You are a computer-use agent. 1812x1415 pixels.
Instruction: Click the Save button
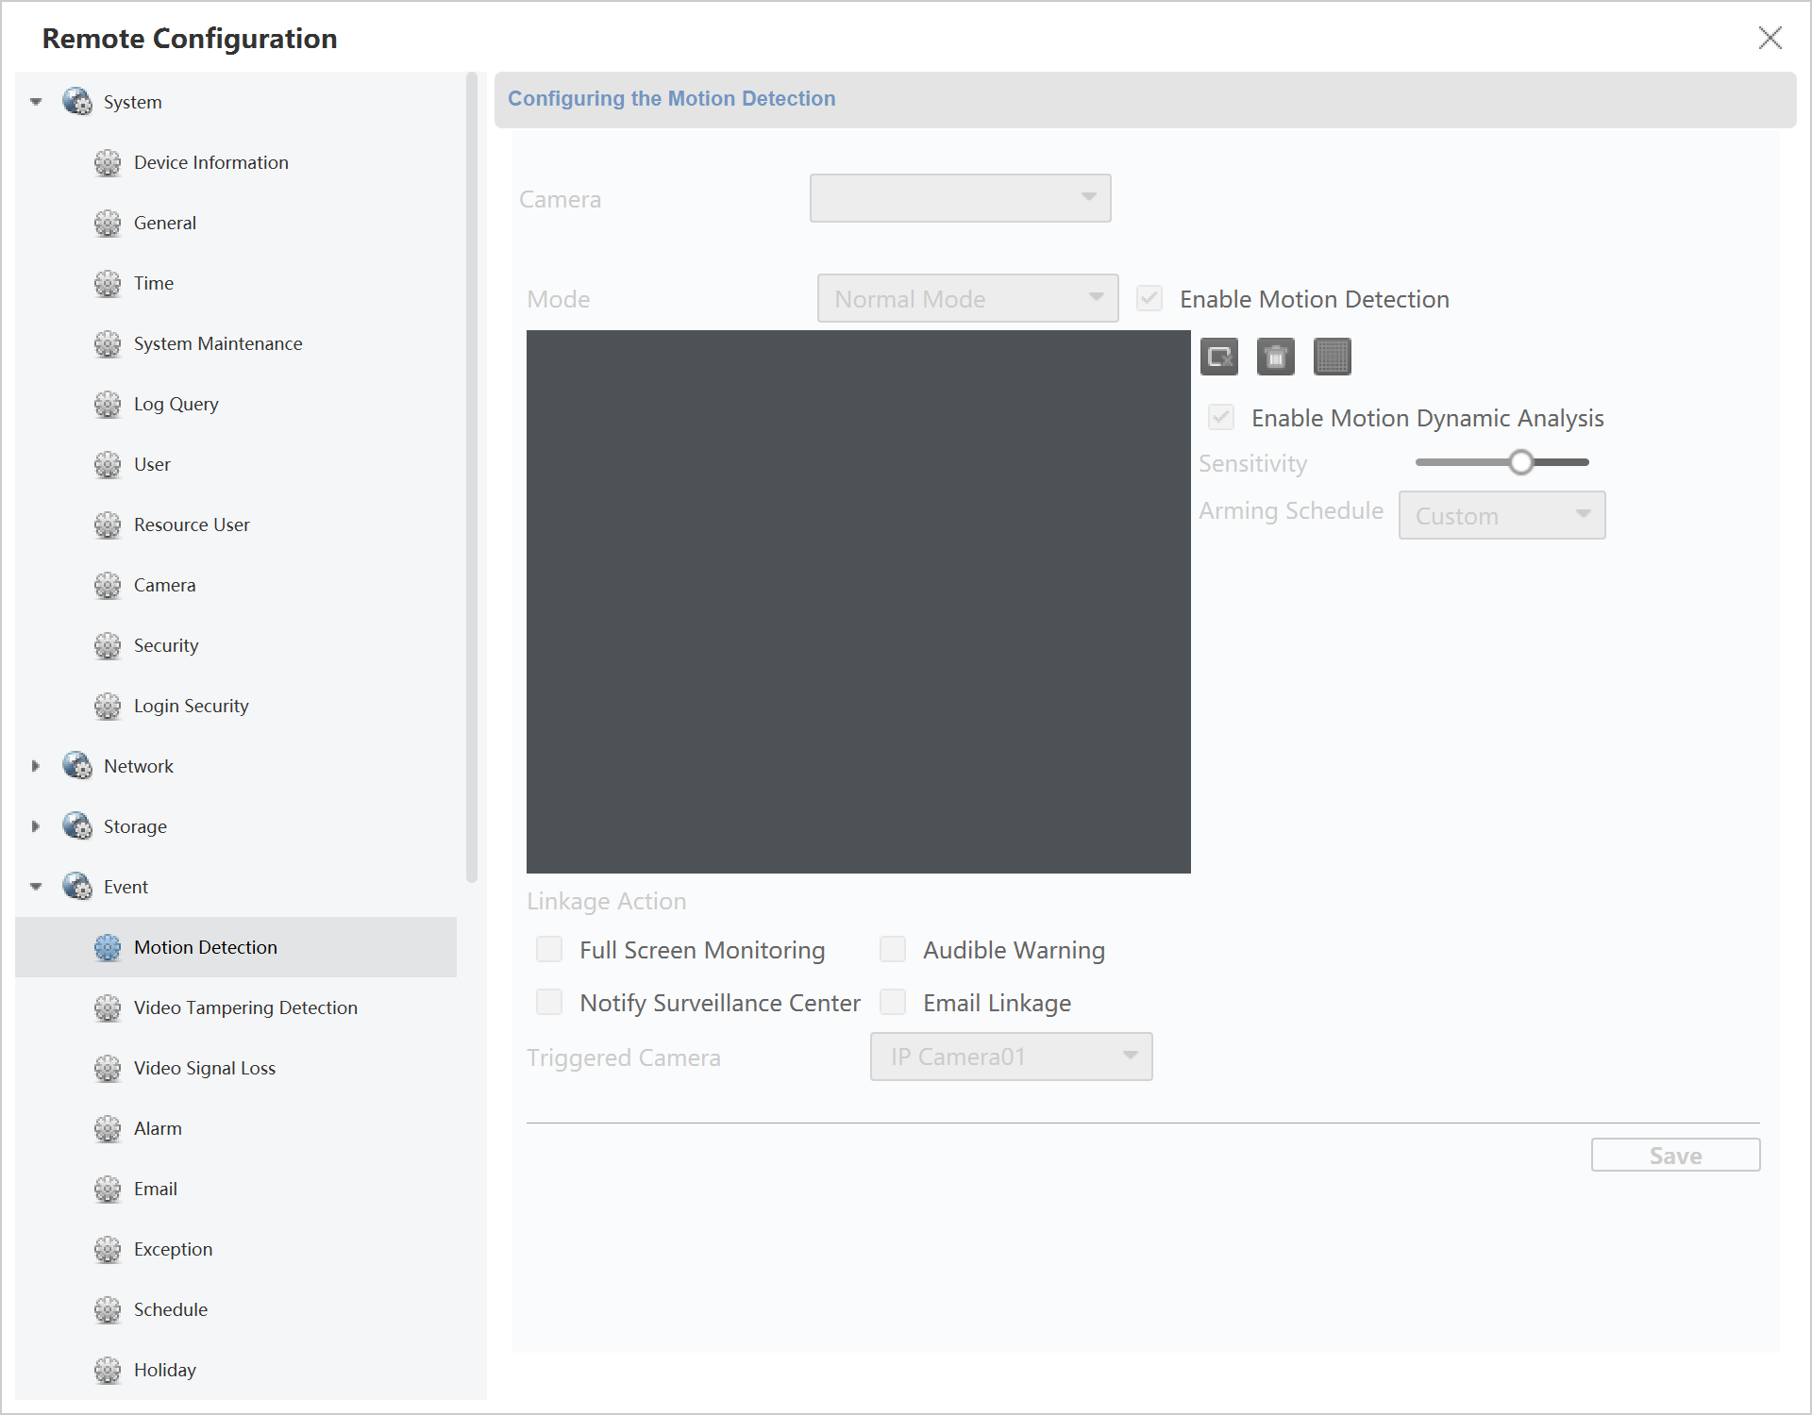[x=1675, y=1155]
